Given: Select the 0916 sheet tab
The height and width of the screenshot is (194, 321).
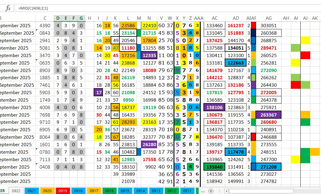Looking at the screenshot, I should (x=109, y=191).
